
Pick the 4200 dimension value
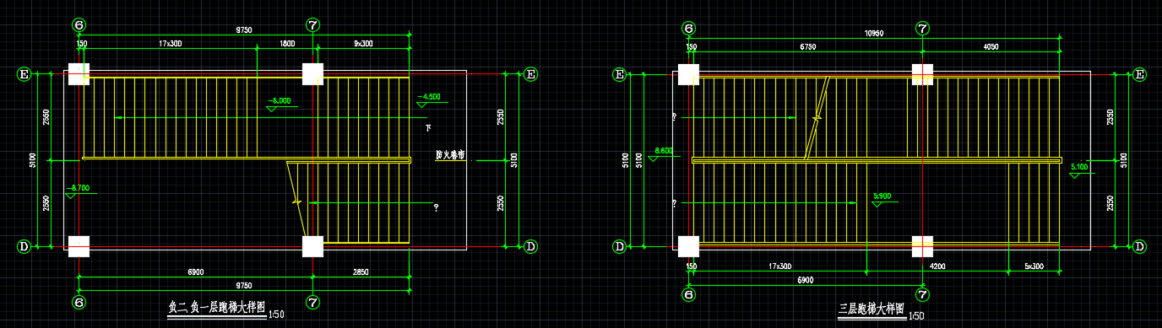click(x=937, y=266)
